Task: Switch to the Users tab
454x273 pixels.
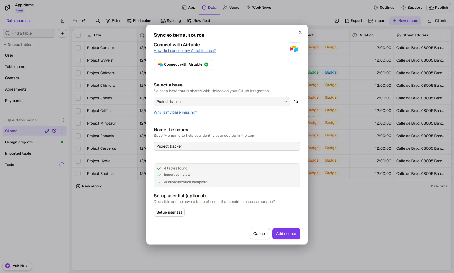Action: 231,8
